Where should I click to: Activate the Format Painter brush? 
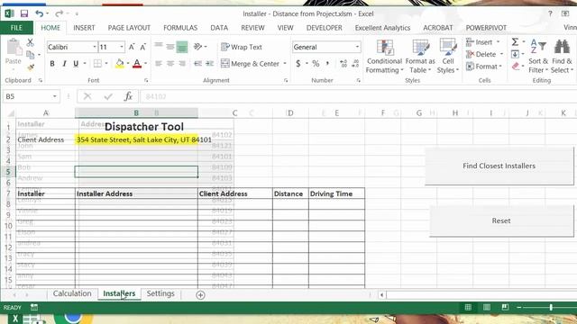pos(31,67)
